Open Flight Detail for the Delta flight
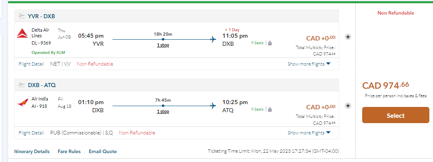433x162 pixels. (x=31, y=64)
